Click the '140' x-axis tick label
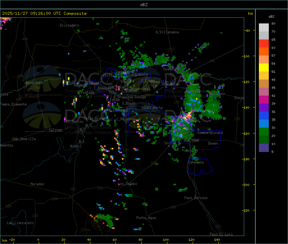 pyautogui.click(x=217, y=240)
